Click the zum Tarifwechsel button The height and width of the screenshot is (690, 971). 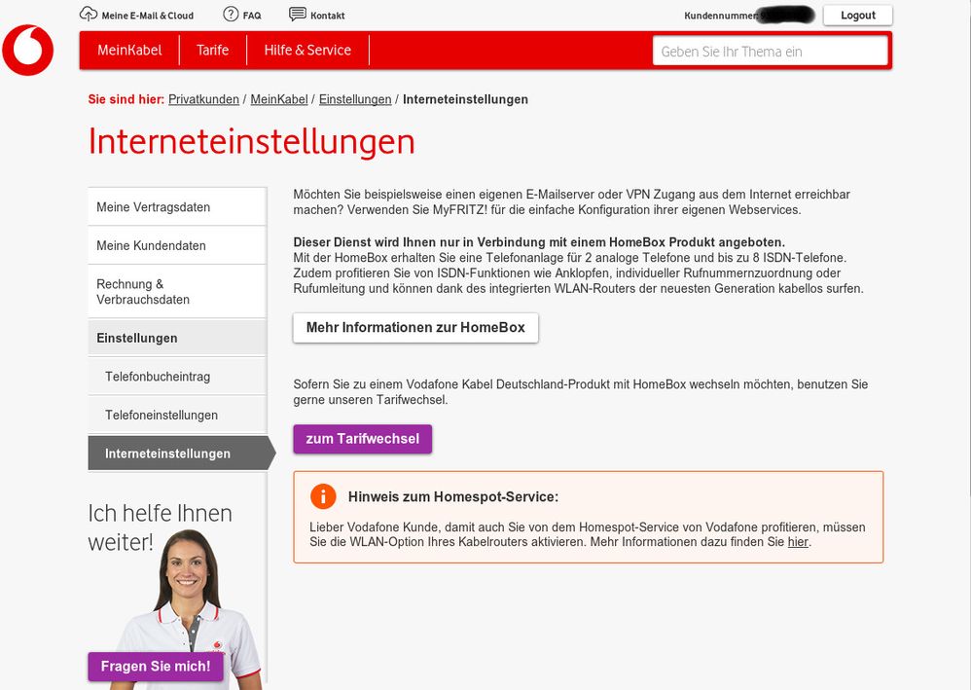(x=363, y=439)
